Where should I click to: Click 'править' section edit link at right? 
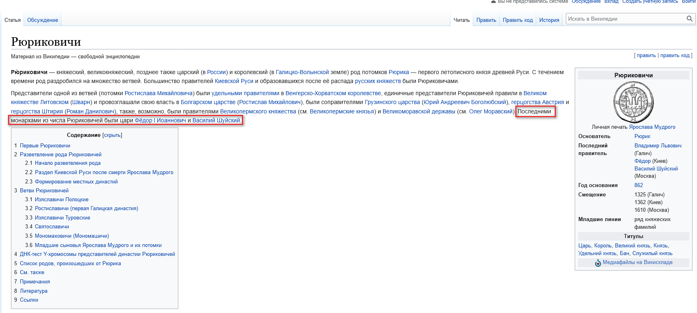click(646, 55)
